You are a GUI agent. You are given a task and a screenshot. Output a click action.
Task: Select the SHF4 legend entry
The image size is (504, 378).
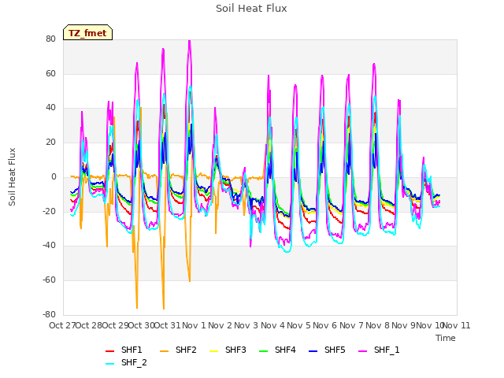point(277,350)
